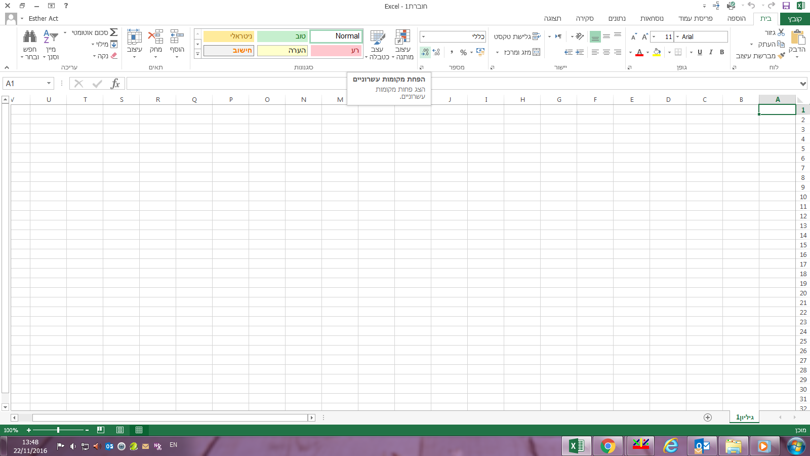The height and width of the screenshot is (456, 810).
Task: Click the zoom slider handle
Action: 58,430
